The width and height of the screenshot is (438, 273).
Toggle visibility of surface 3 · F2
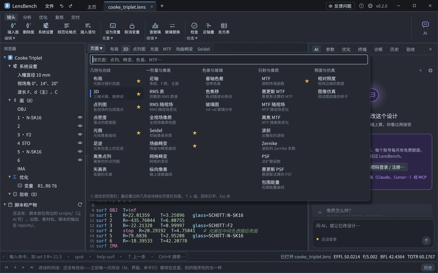click(x=80, y=134)
